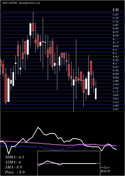Screen dimensions: 125x176
Task: Select the 3.41 price axis label
Action: [x=115, y=109]
